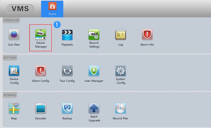Open System Config gear icon
Viewport: 211px width, 128px height.
tap(121, 71)
